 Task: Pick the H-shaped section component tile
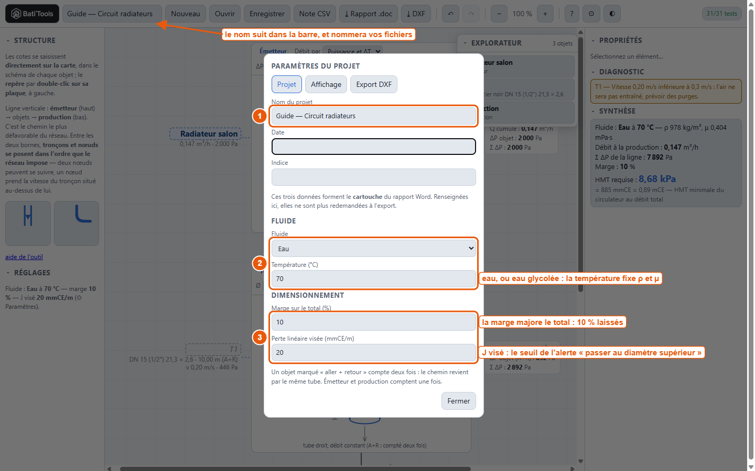coord(28,223)
